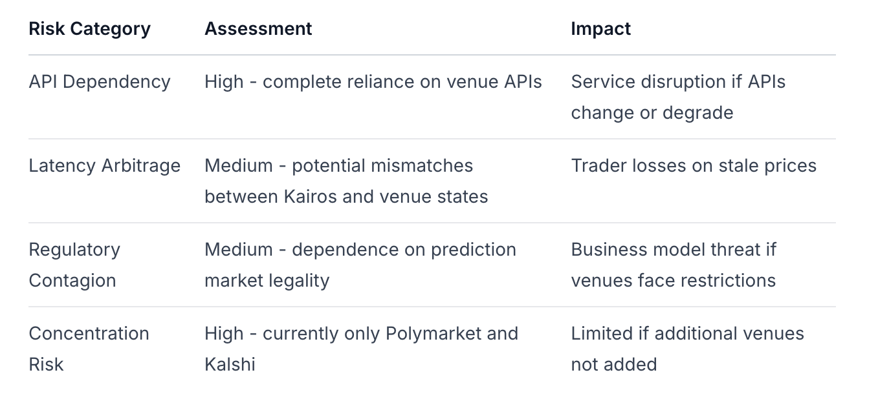Image resolution: width=889 pixels, height=399 pixels.
Task: Click the Assessment column header
Action: 258,29
